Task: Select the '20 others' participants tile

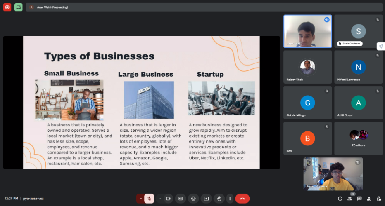Action: [359, 138]
